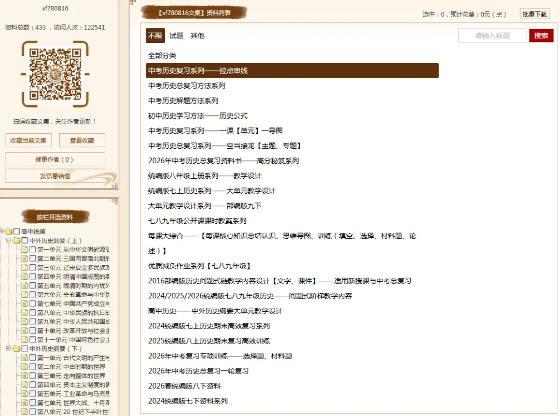This screenshot has height=416, width=560.
Task: Click document icon of 第一单元 从中华文明起源
Action: click(25, 249)
